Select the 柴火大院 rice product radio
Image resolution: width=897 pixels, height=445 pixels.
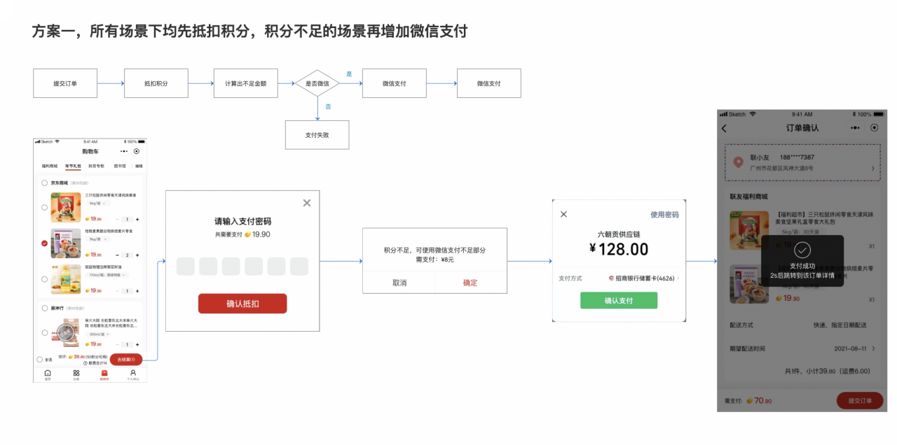point(44,332)
